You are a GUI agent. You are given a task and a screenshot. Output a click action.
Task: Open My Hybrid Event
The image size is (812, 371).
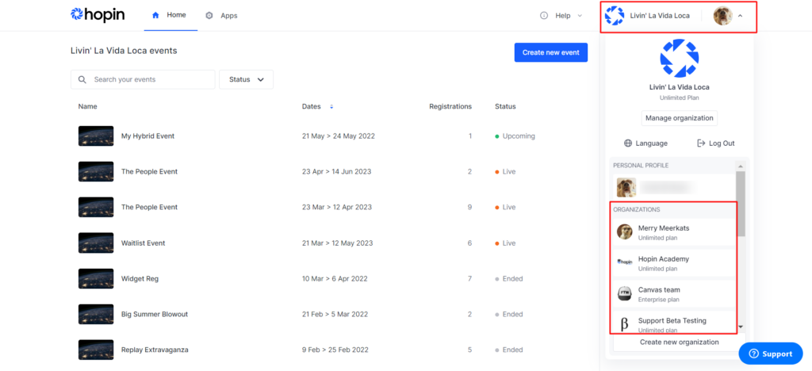point(147,136)
